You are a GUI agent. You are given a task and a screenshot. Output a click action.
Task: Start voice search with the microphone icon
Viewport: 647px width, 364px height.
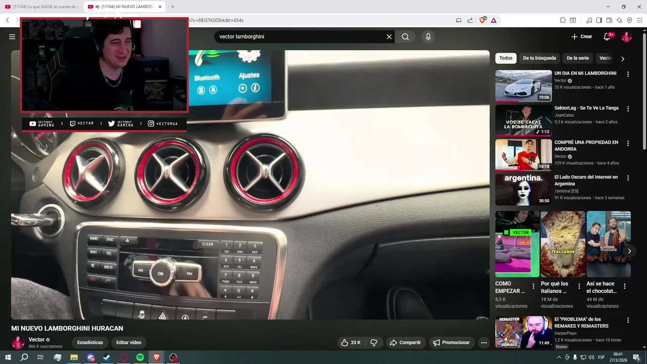click(x=428, y=37)
